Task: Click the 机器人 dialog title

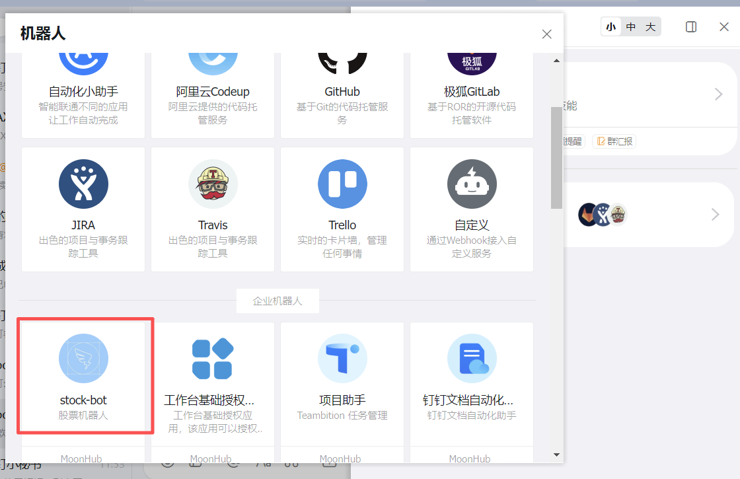Action: [x=43, y=34]
